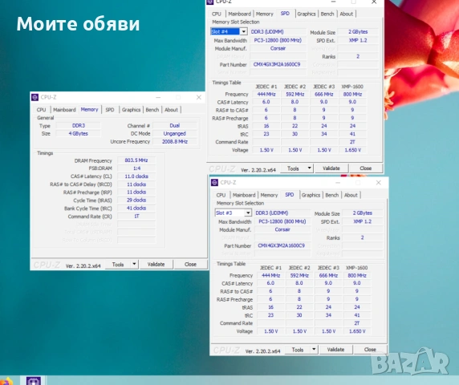Close the Memory CPU-Z window with X

coord(199,97)
